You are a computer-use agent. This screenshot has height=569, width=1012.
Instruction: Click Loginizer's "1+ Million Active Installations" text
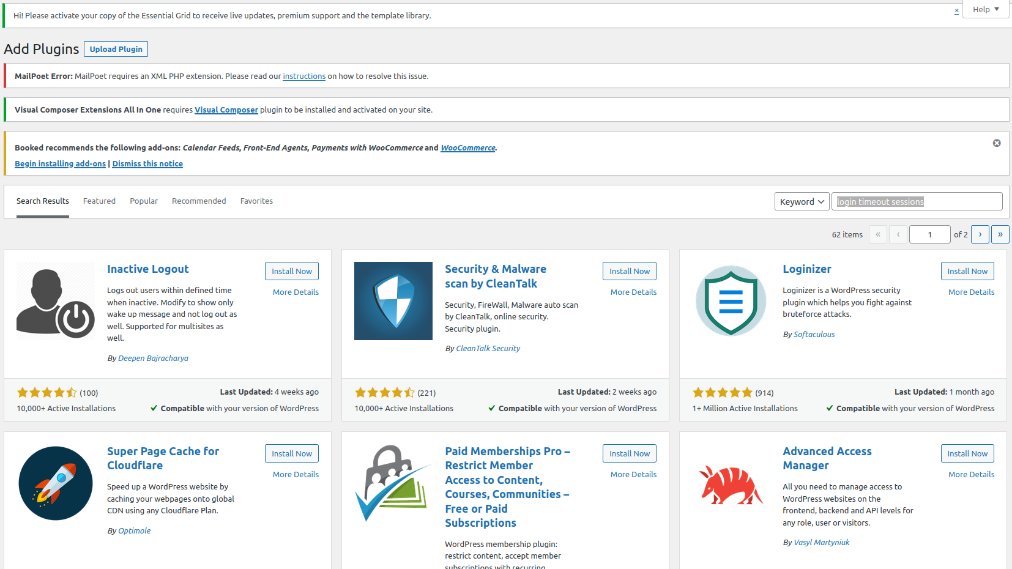745,409
